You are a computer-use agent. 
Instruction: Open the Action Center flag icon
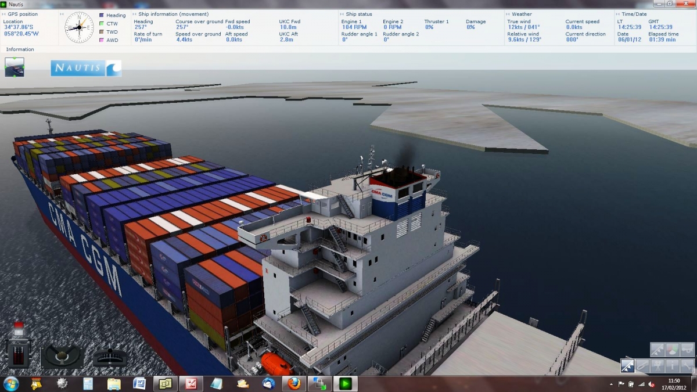(621, 384)
